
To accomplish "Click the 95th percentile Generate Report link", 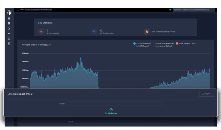I will pyautogui.click(x=163, y=32).
